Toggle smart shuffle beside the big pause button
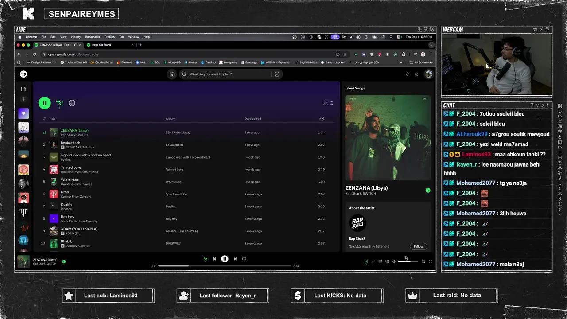This screenshot has width=567, height=319. pos(60,103)
